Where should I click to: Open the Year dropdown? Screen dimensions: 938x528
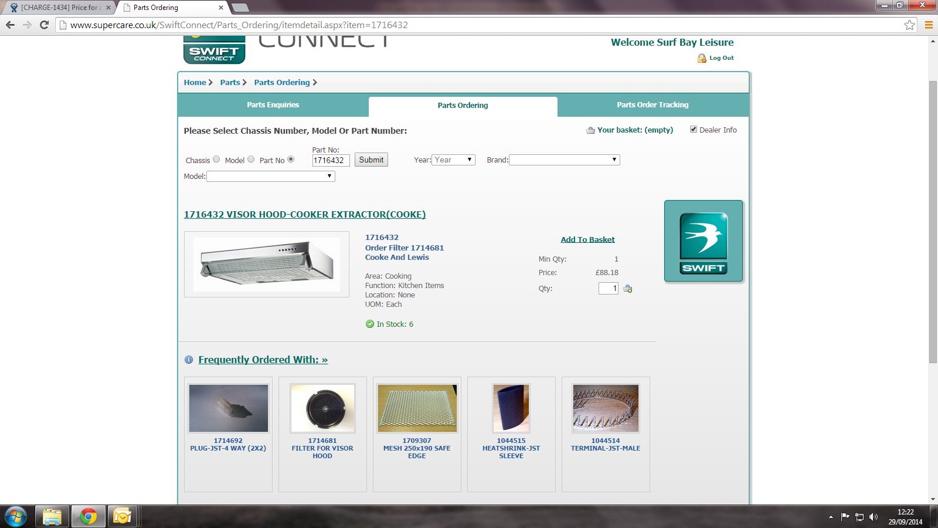click(453, 160)
